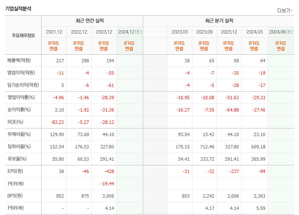Click the -237 EPS value

(234, 171)
